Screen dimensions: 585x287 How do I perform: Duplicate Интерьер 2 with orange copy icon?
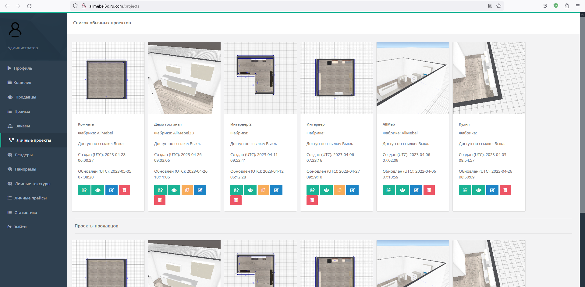pyautogui.click(x=263, y=190)
